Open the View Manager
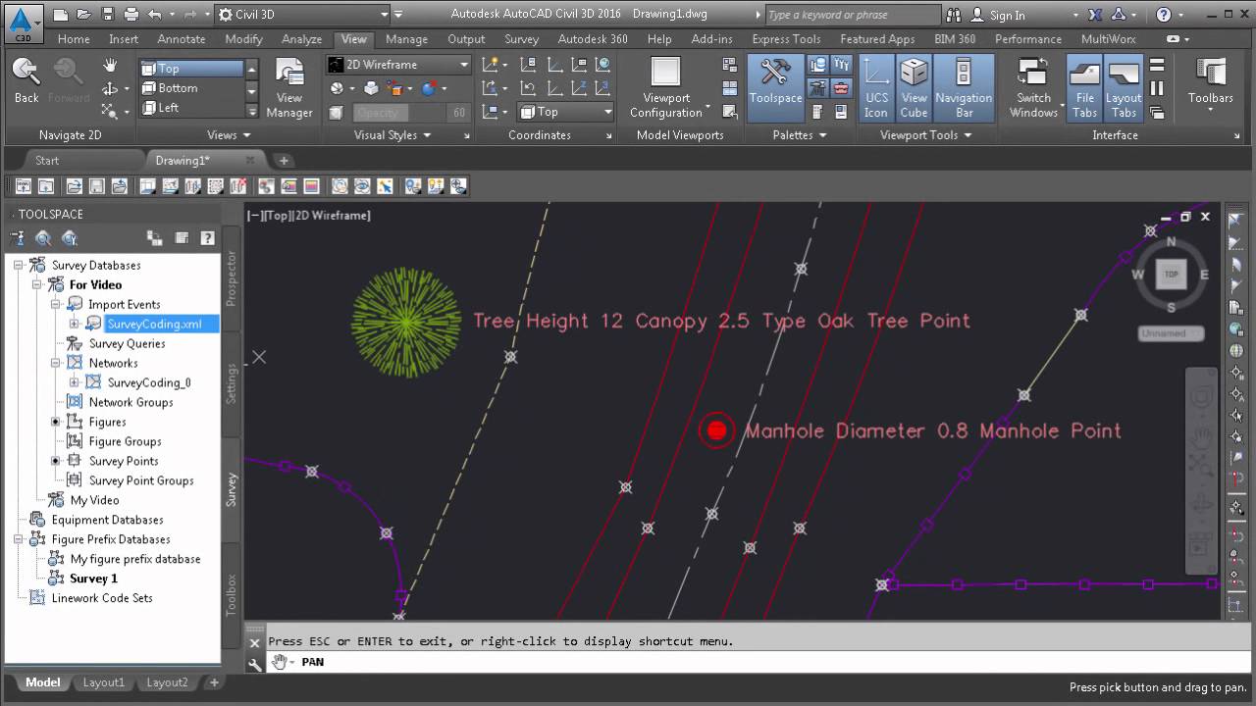 coord(289,87)
